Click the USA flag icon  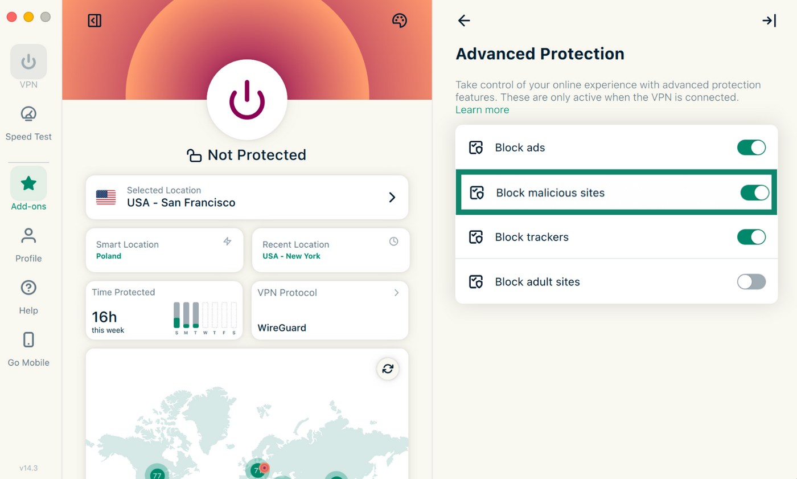(x=106, y=197)
